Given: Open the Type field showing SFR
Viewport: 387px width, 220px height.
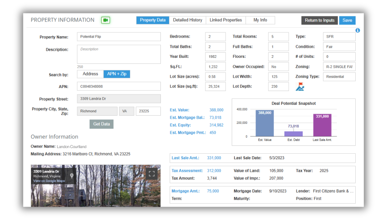Looking at the screenshot, I should (339, 37).
